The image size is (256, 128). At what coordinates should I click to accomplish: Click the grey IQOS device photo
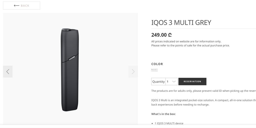[x=70, y=70]
